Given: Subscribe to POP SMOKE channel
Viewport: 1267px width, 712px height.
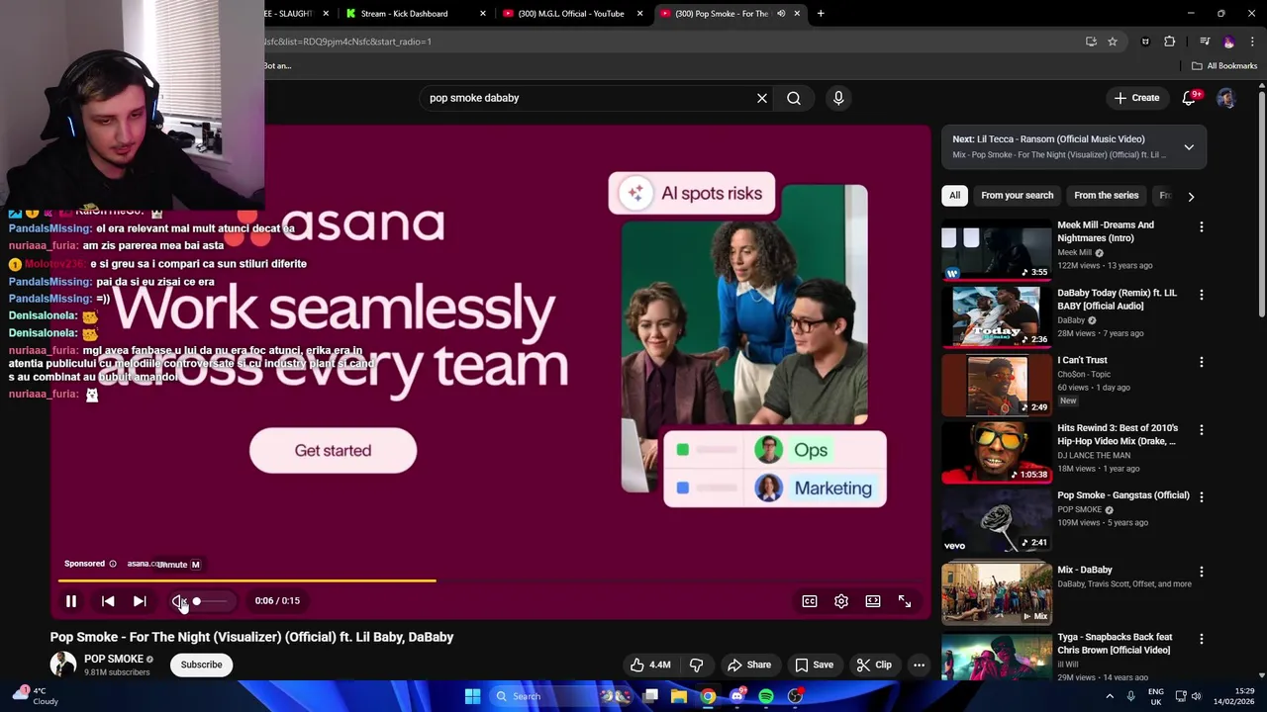Looking at the screenshot, I should [x=201, y=665].
